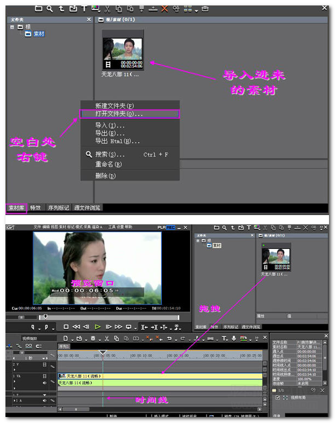Image resolution: width=335 pixels, height=423 pixels.
Task: Expand the 2 V track arrow
Action: [x=14, y=370]
